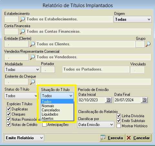Disable the Linha Divisória checkbox
155x146 pixels.
point(119,116)
